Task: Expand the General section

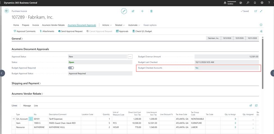Action: 17,39
